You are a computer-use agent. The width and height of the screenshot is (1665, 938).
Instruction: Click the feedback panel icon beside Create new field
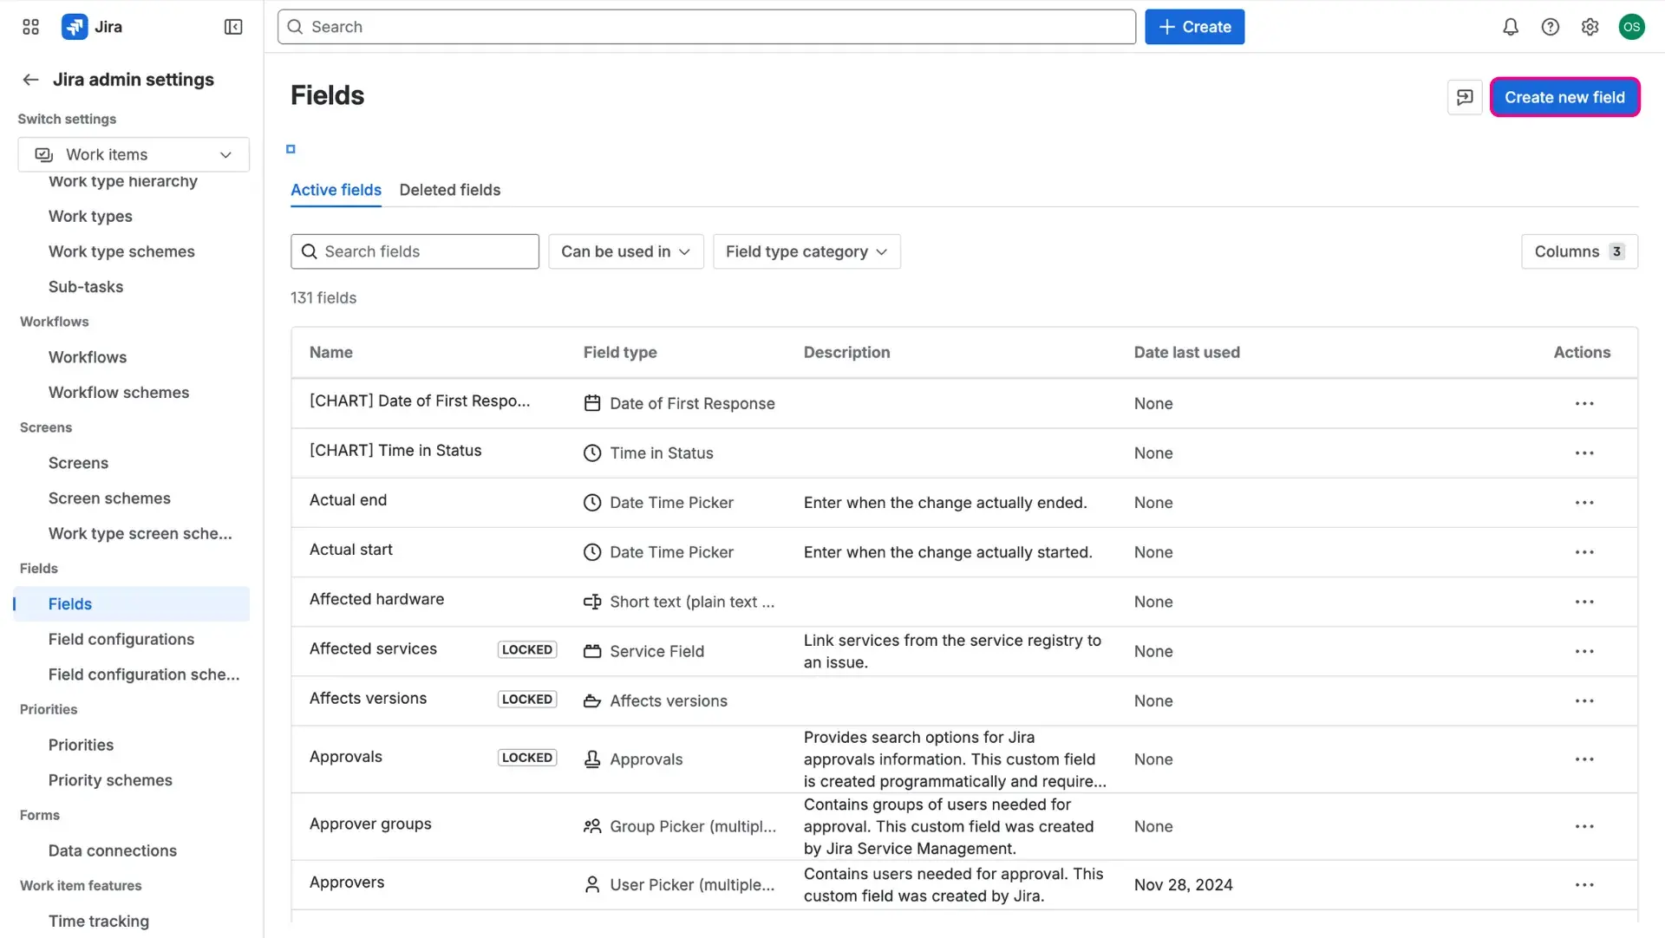tap(1464, 97)
